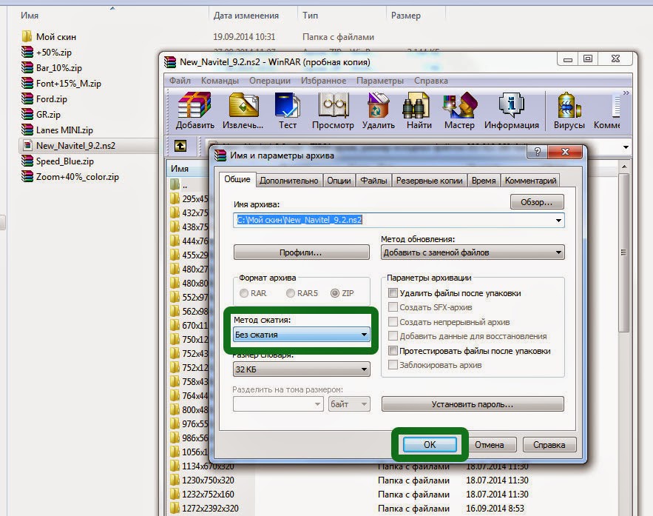Open the байт units dropdown

[349, 404]
